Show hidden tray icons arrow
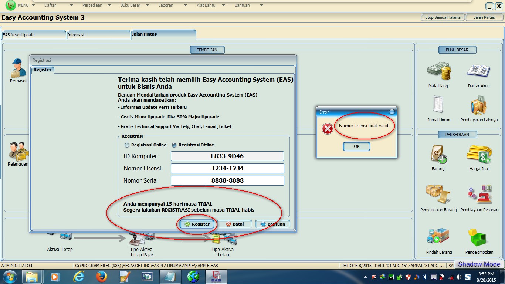 (x=366, y=277)
